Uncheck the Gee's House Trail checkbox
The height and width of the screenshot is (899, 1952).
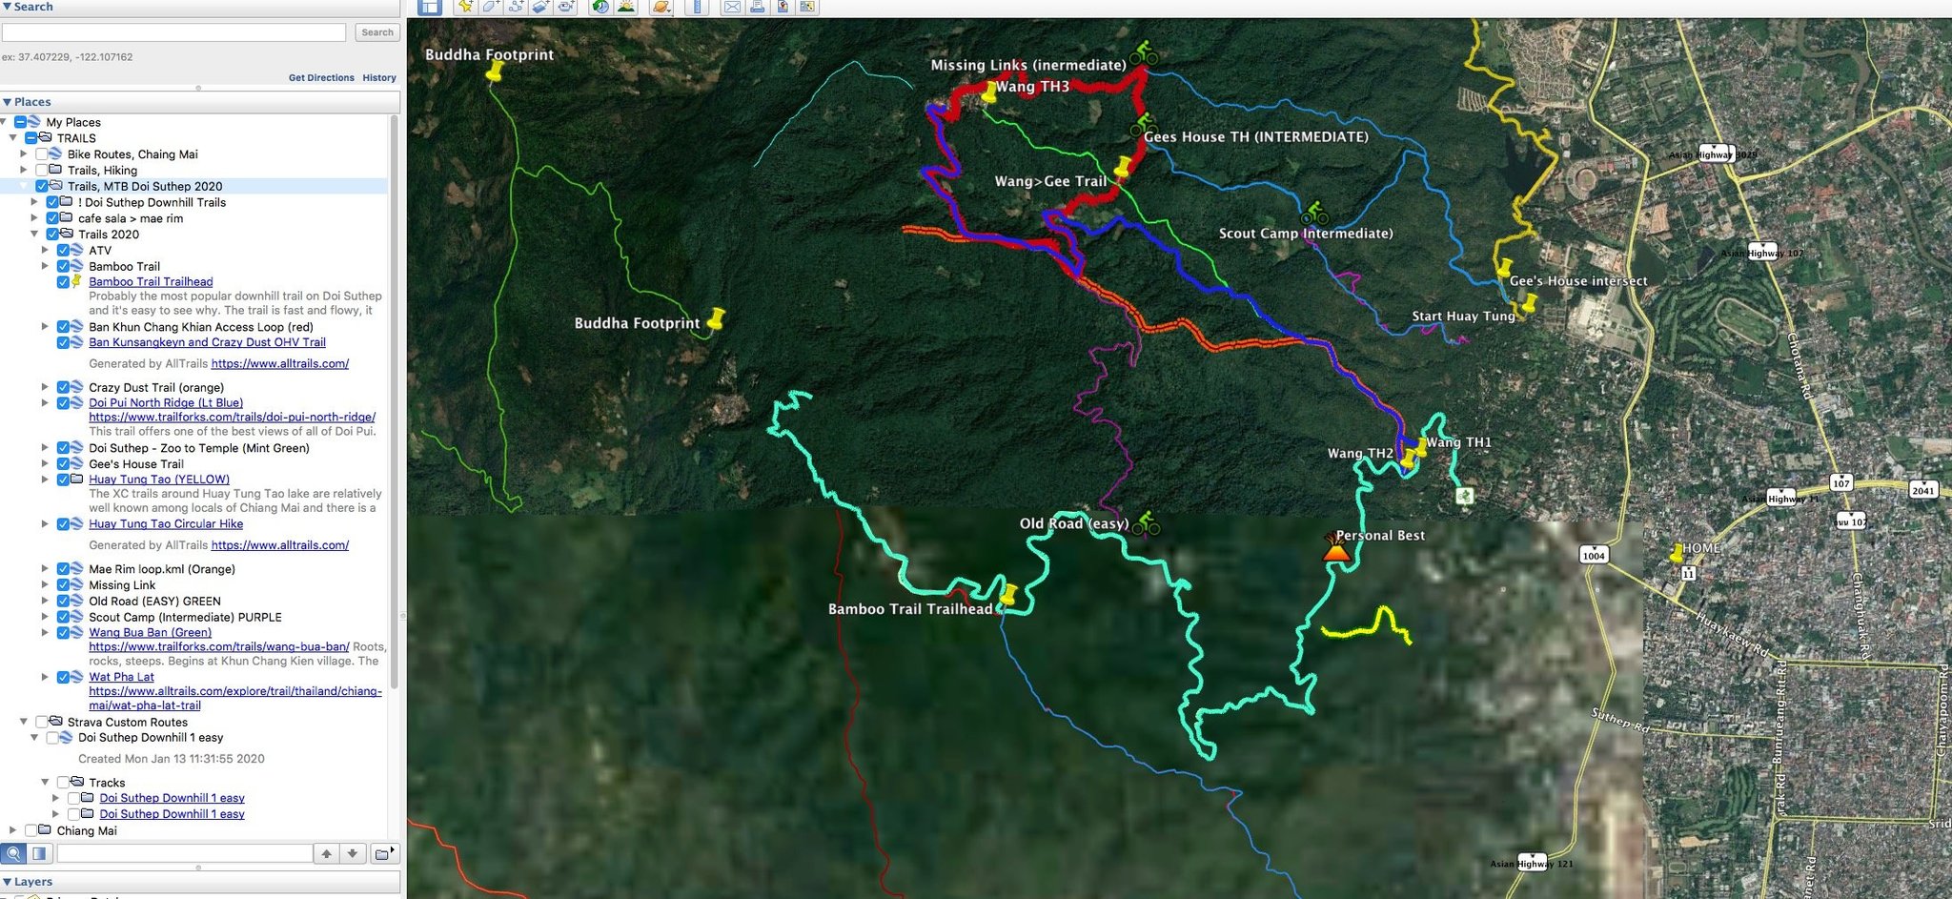(x=63, y=463)
